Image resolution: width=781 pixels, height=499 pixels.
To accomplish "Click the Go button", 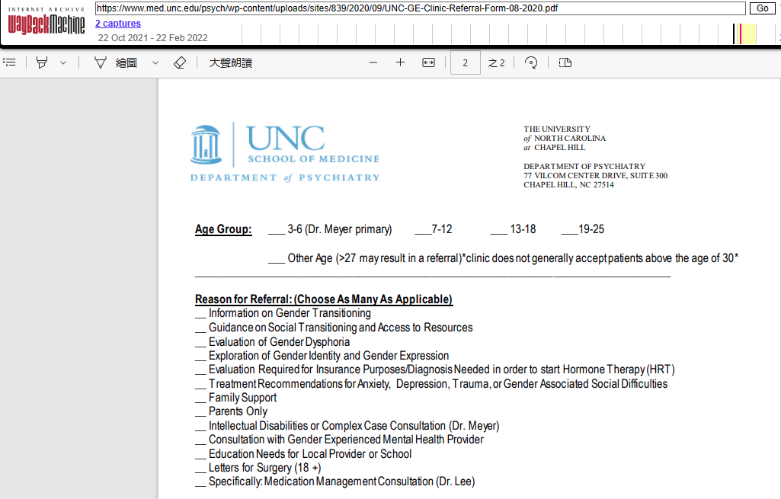I will coord(763,8).
